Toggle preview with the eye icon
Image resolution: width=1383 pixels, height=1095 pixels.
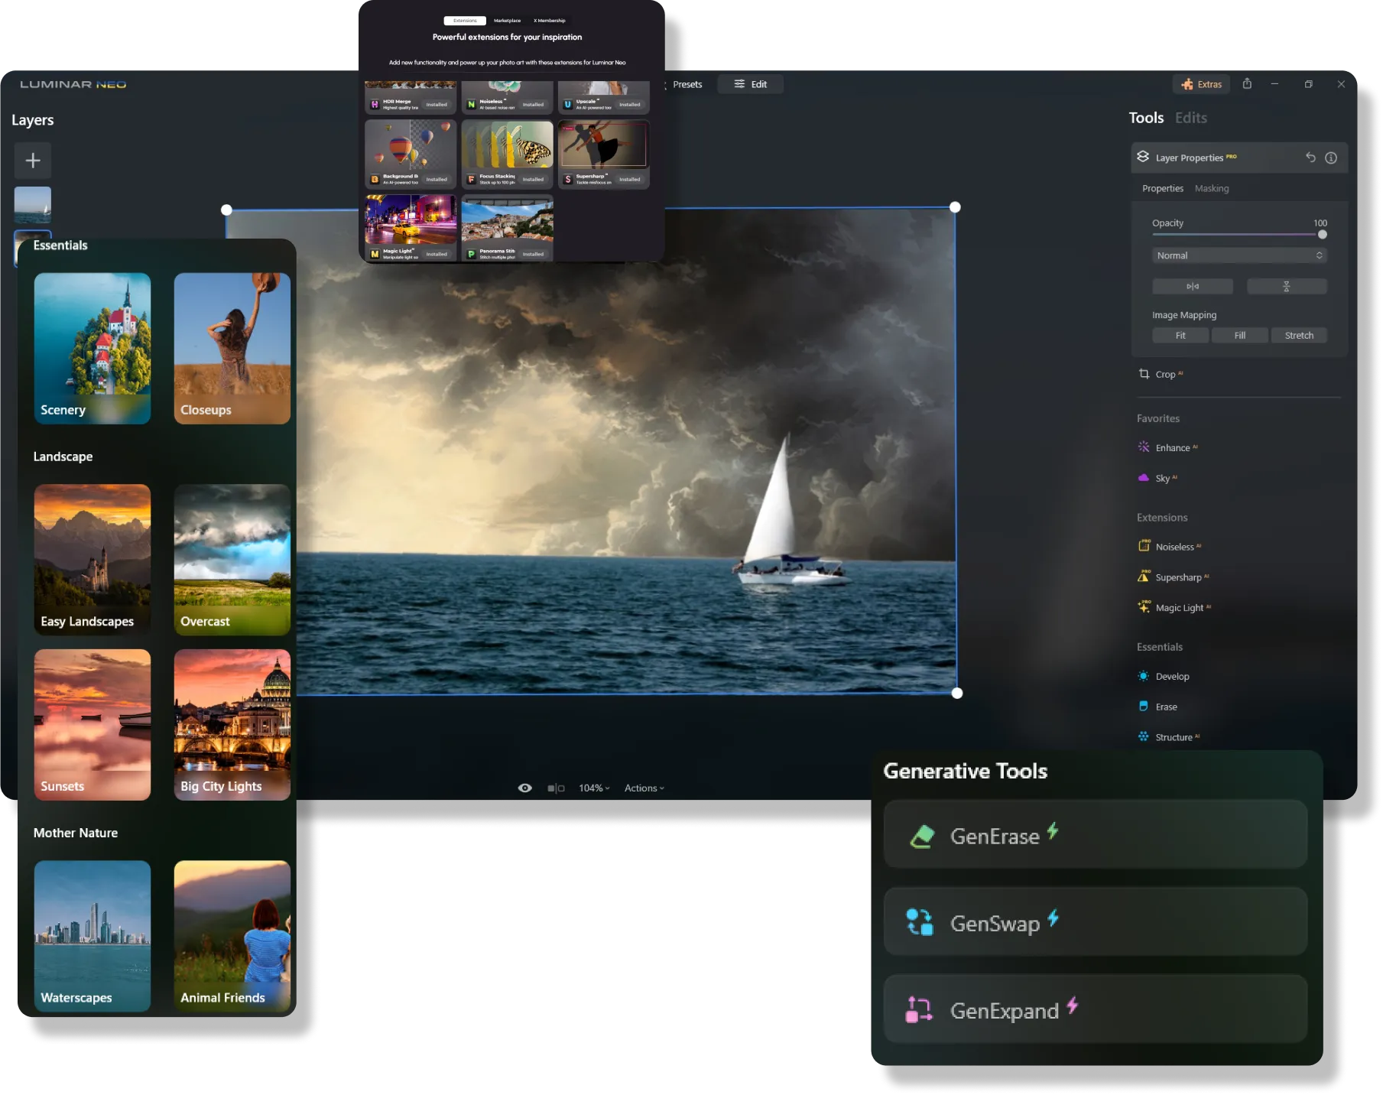(x=525, y=788)
